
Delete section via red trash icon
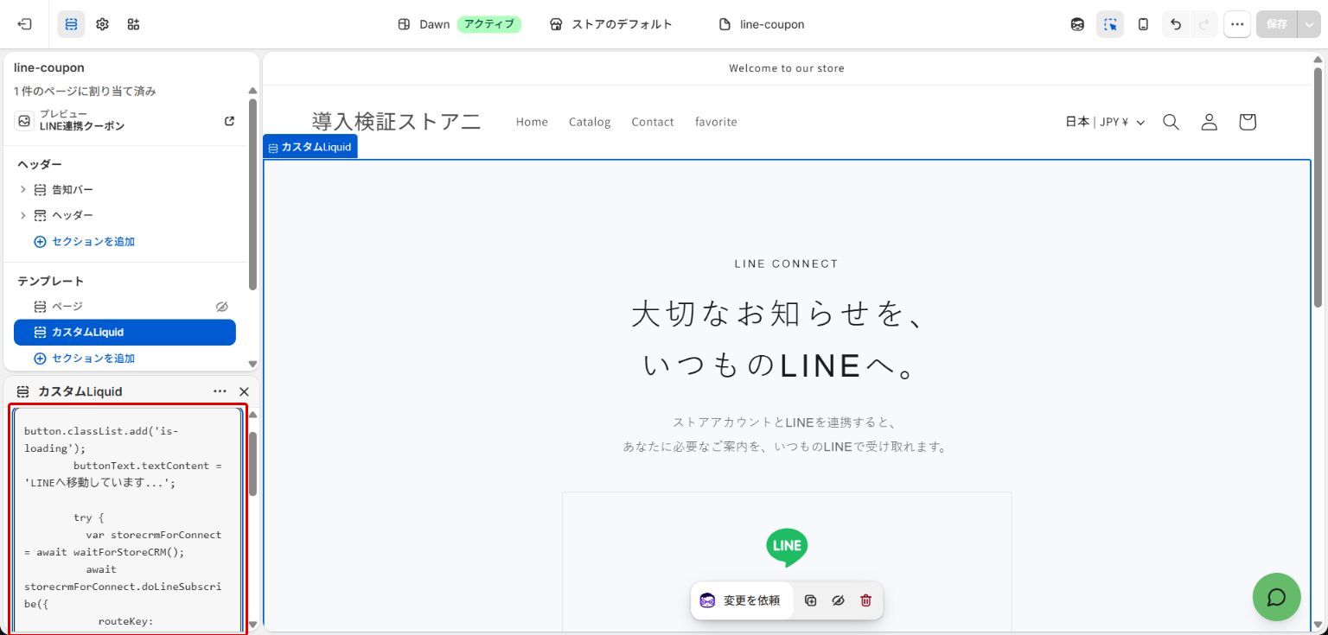(865, 600)
